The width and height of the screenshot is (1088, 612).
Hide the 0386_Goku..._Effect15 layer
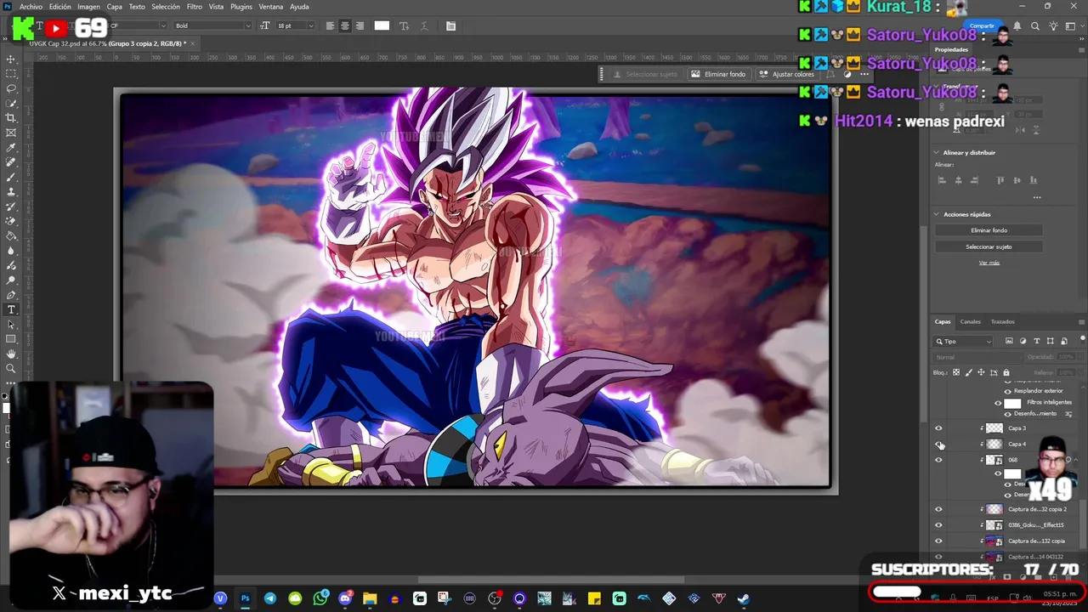tap(938, 525)
